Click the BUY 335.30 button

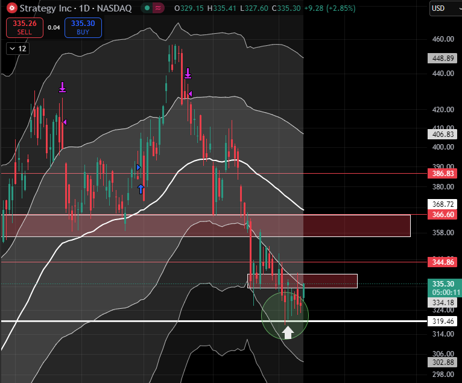83,28
